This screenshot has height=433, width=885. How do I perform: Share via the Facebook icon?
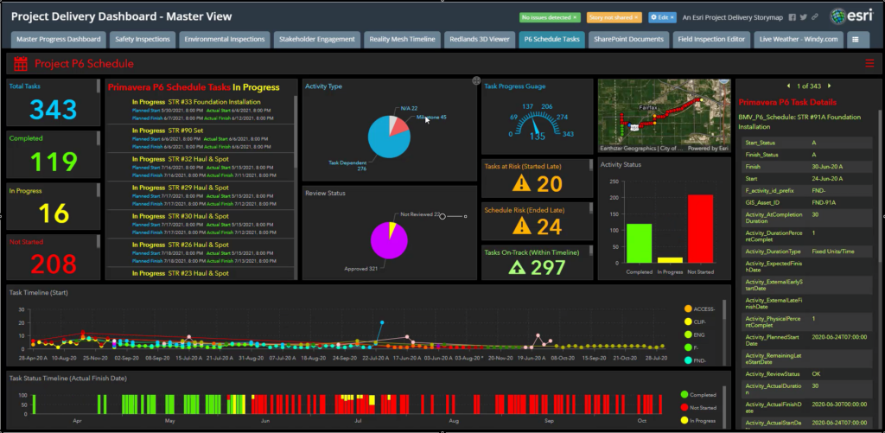793,17
